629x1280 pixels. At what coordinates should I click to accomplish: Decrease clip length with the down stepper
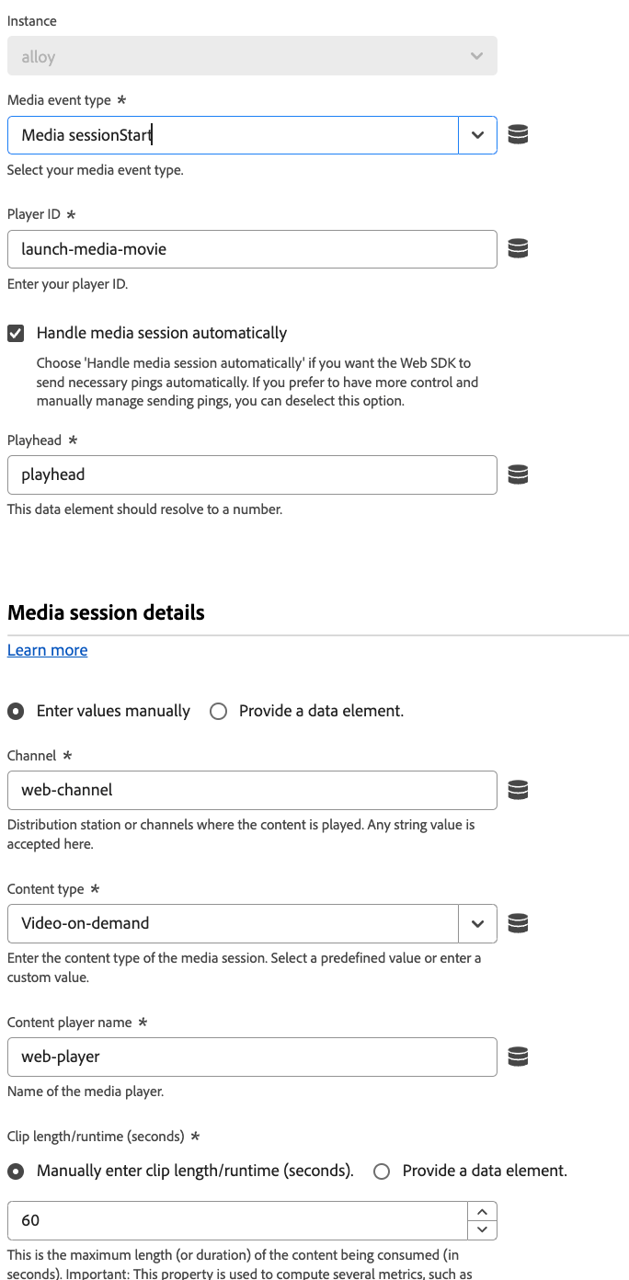482,1229
